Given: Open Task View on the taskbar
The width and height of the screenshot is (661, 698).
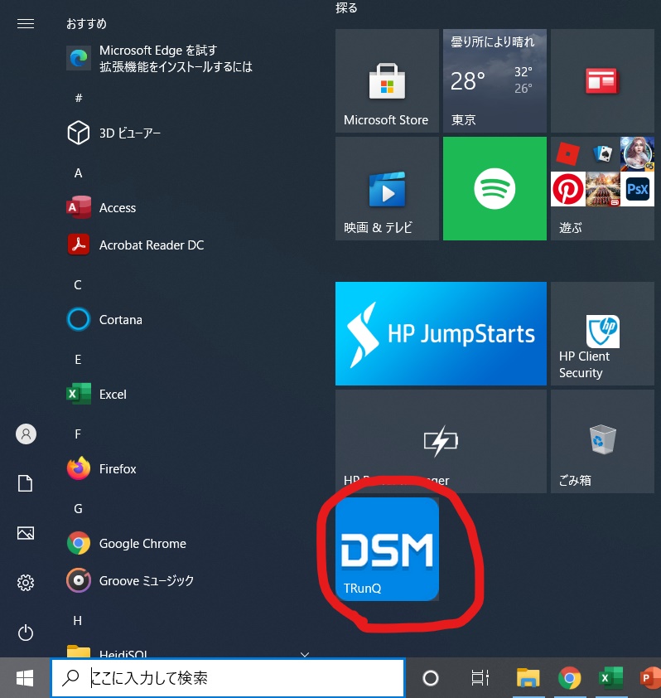Looking at the screenshot, I should point(480,678).
